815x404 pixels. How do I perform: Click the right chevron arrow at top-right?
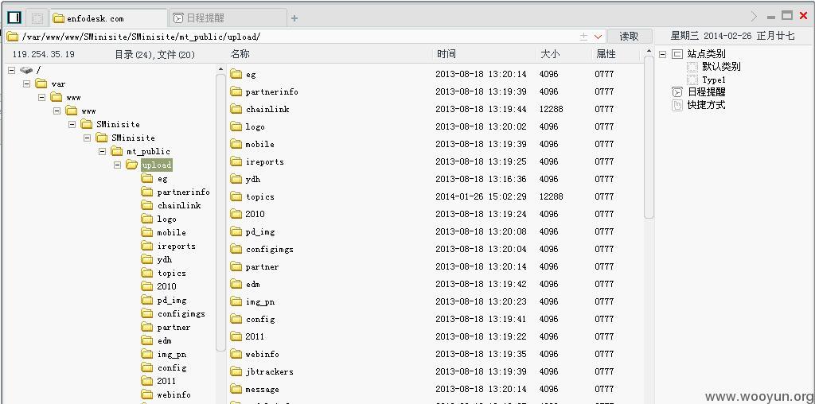point(755,17)
